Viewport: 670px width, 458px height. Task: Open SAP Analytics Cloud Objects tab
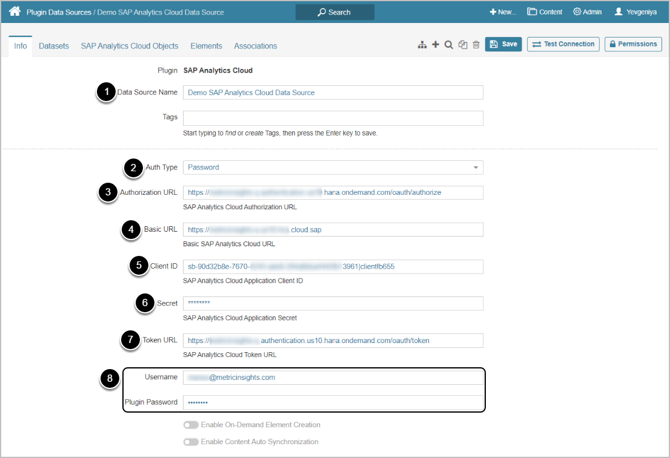coord(130,46)
